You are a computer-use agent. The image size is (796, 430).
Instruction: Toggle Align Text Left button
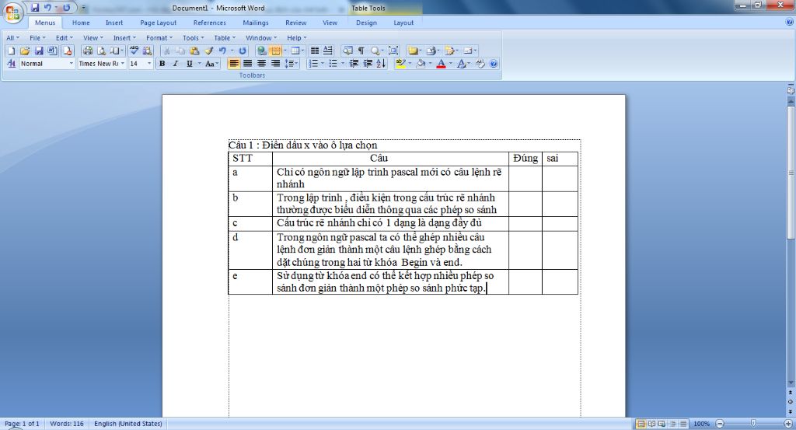(233, 64)
